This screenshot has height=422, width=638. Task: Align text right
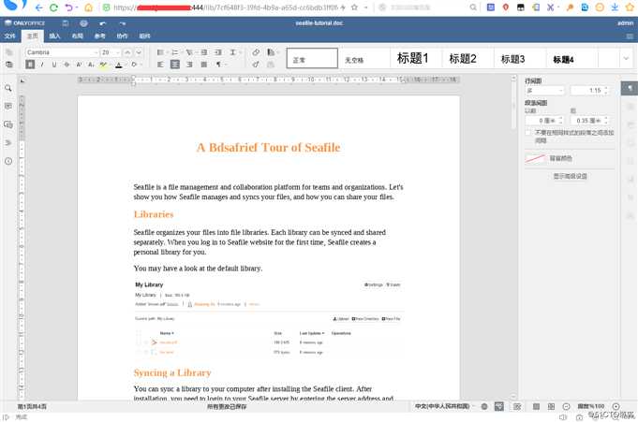[x=189, y=65]
